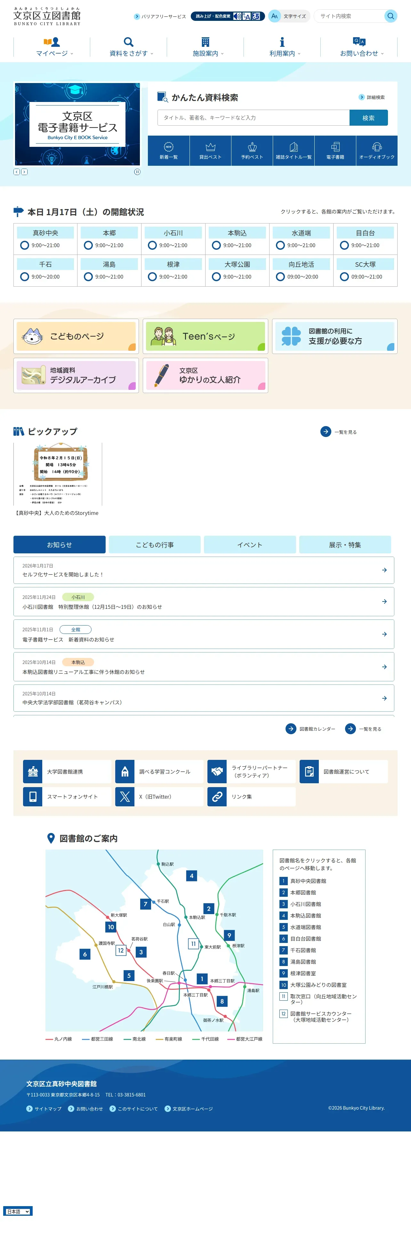Open the 日本語 language dropdown
The height and width of the screenshot is (1235, 411).
[x=18, y=1212]
